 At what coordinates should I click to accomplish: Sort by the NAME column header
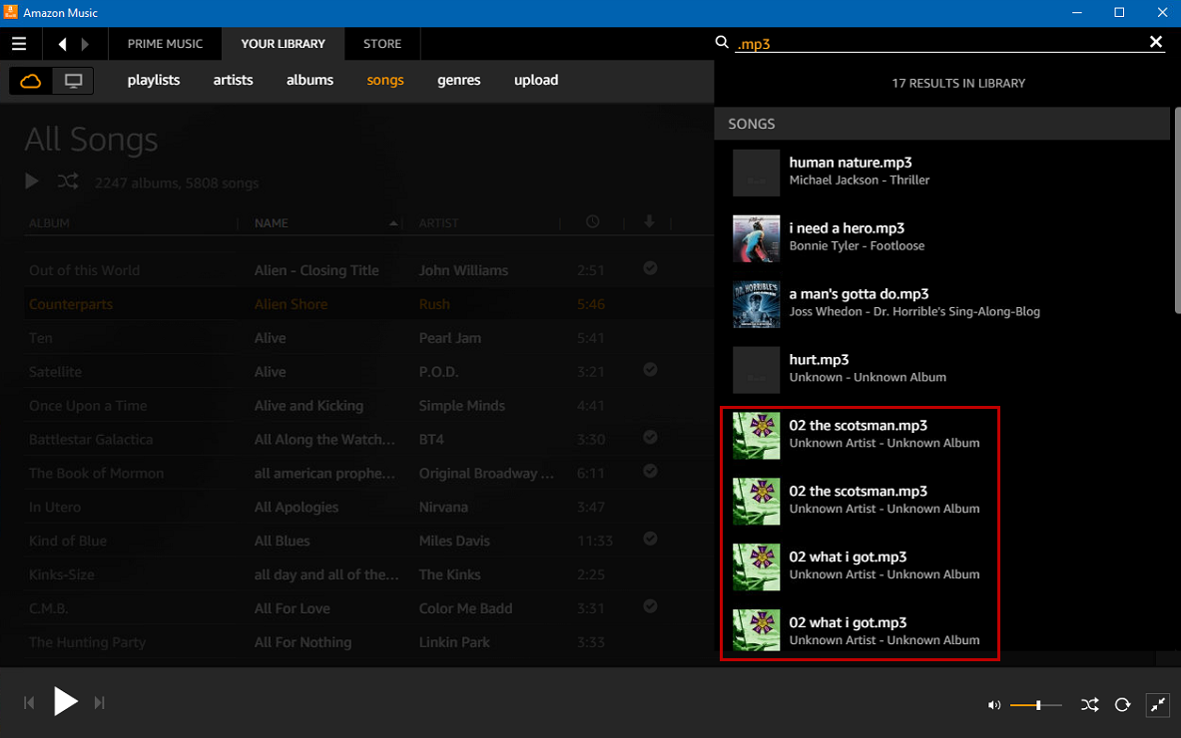tap(272, 222)
